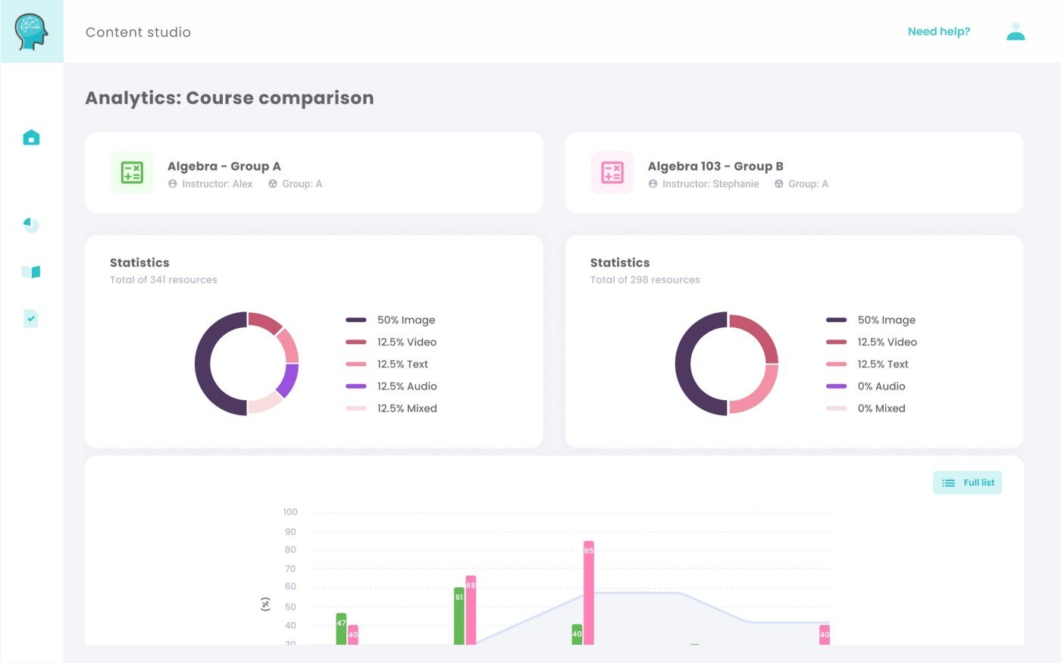Click the instructor icon beside Instructor: Stephanie
This screenshot has width=1061, height=663.
(653, 184)
